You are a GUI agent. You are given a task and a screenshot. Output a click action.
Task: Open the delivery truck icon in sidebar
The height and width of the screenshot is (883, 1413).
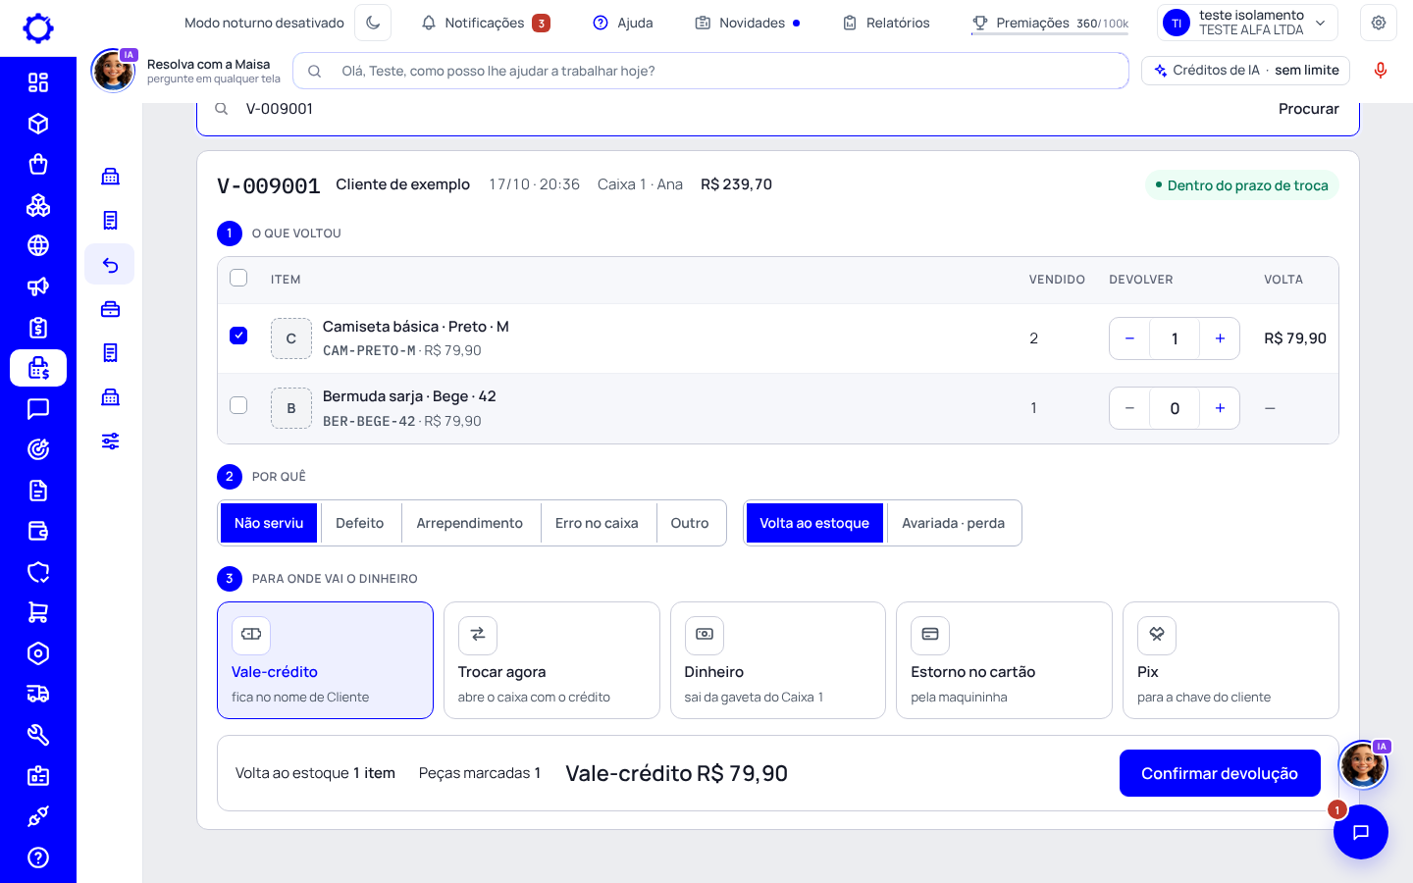click(38, 694)
